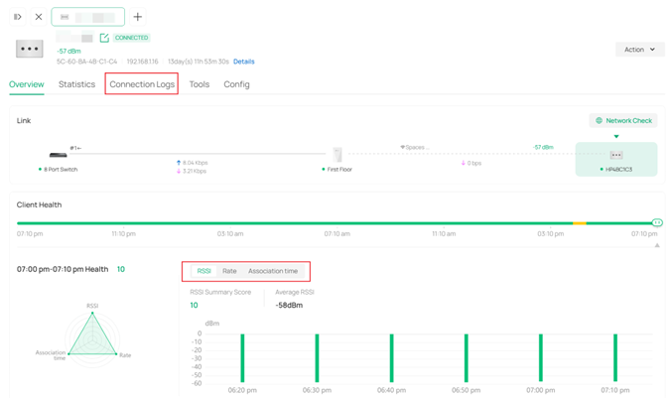Click the HPA8C1C3 client device icon
The height and width of the screenshot is (398, 671).
(616, 155)
